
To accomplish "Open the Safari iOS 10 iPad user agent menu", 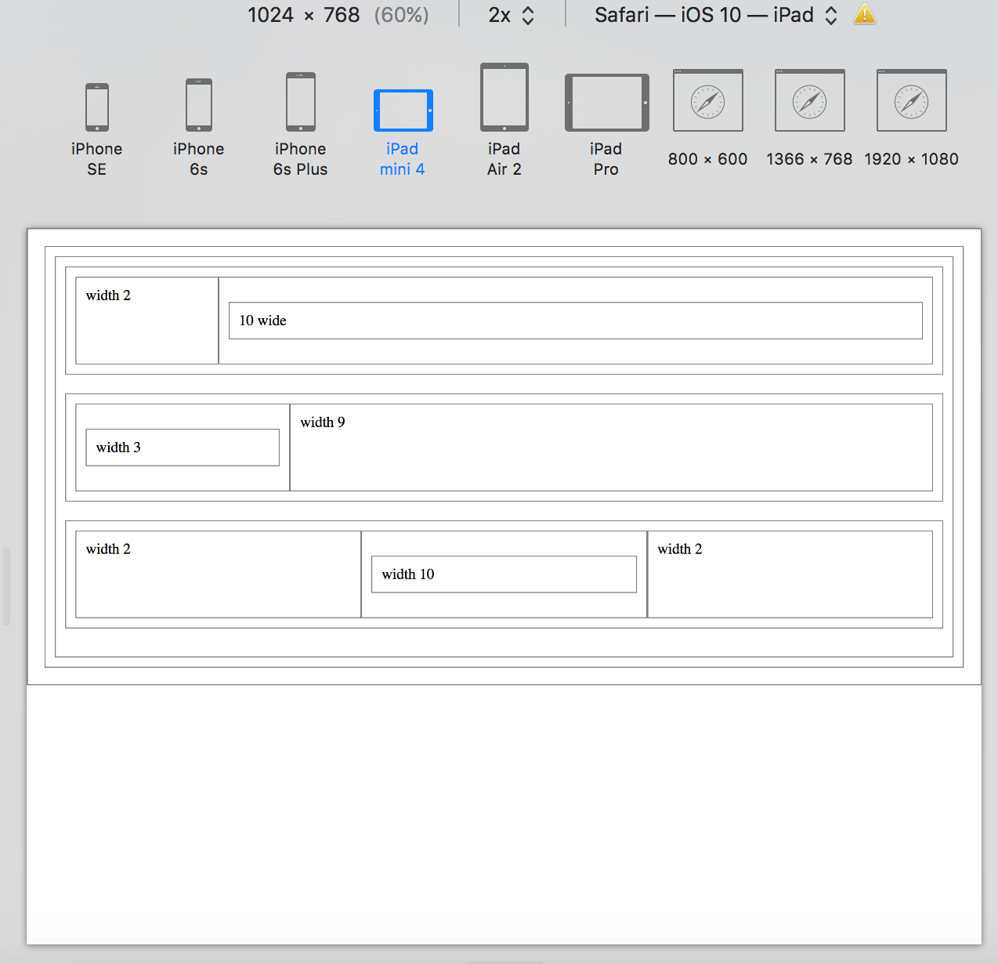I will coord(715,15).
